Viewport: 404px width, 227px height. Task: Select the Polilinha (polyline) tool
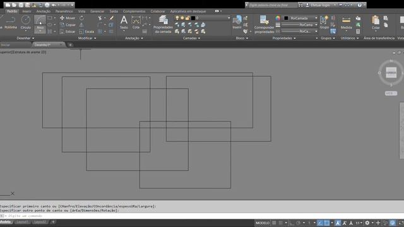point(11,23)
